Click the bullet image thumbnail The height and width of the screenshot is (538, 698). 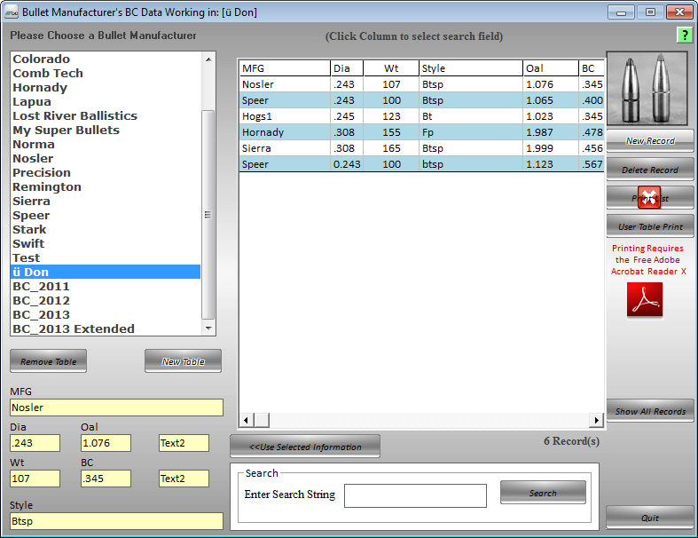click(x=650, y=87)
